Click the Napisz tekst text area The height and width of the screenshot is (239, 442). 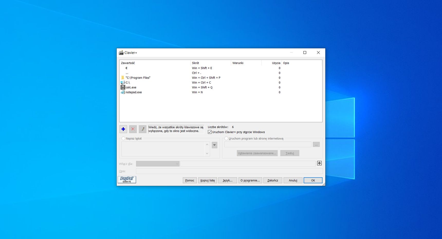coord(163,149)
